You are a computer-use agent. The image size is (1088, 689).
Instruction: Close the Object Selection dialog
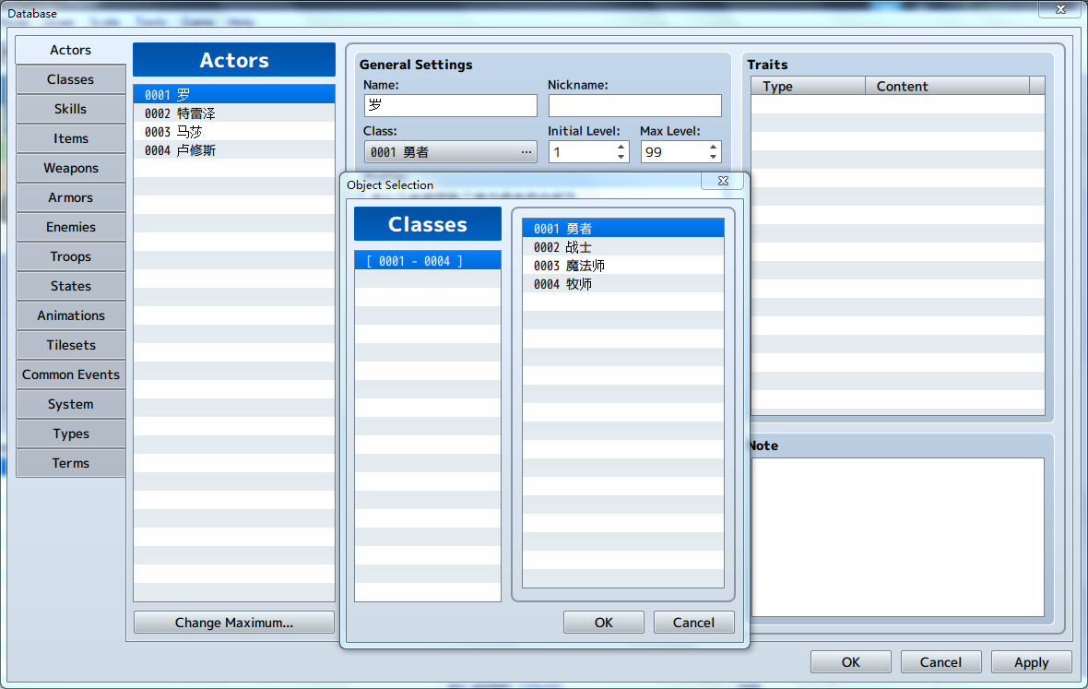tap(722, 181)
